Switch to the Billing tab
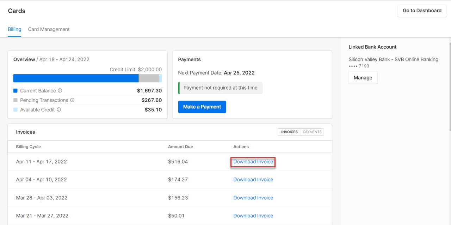 pos(14,30)
